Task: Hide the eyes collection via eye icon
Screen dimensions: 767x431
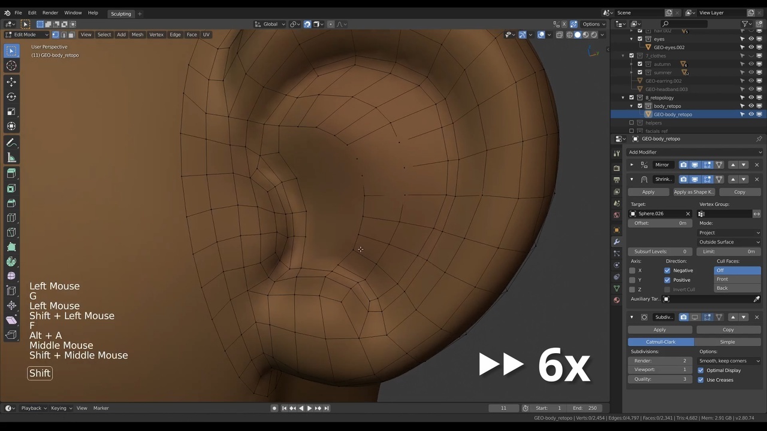Action: coord(751,39)
